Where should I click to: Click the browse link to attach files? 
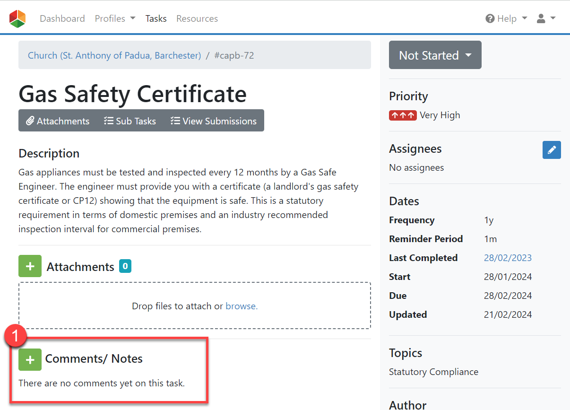(242, 306)
